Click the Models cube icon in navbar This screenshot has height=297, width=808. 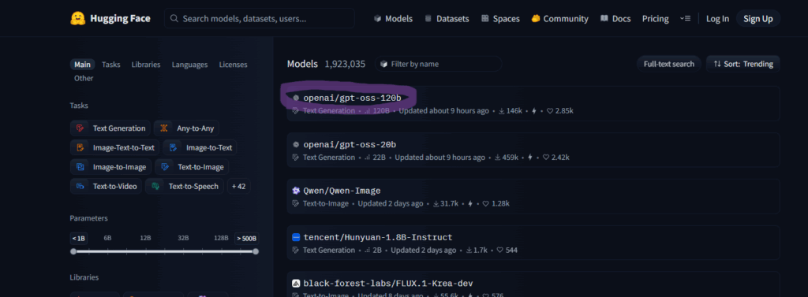click(x=378, y=19)
